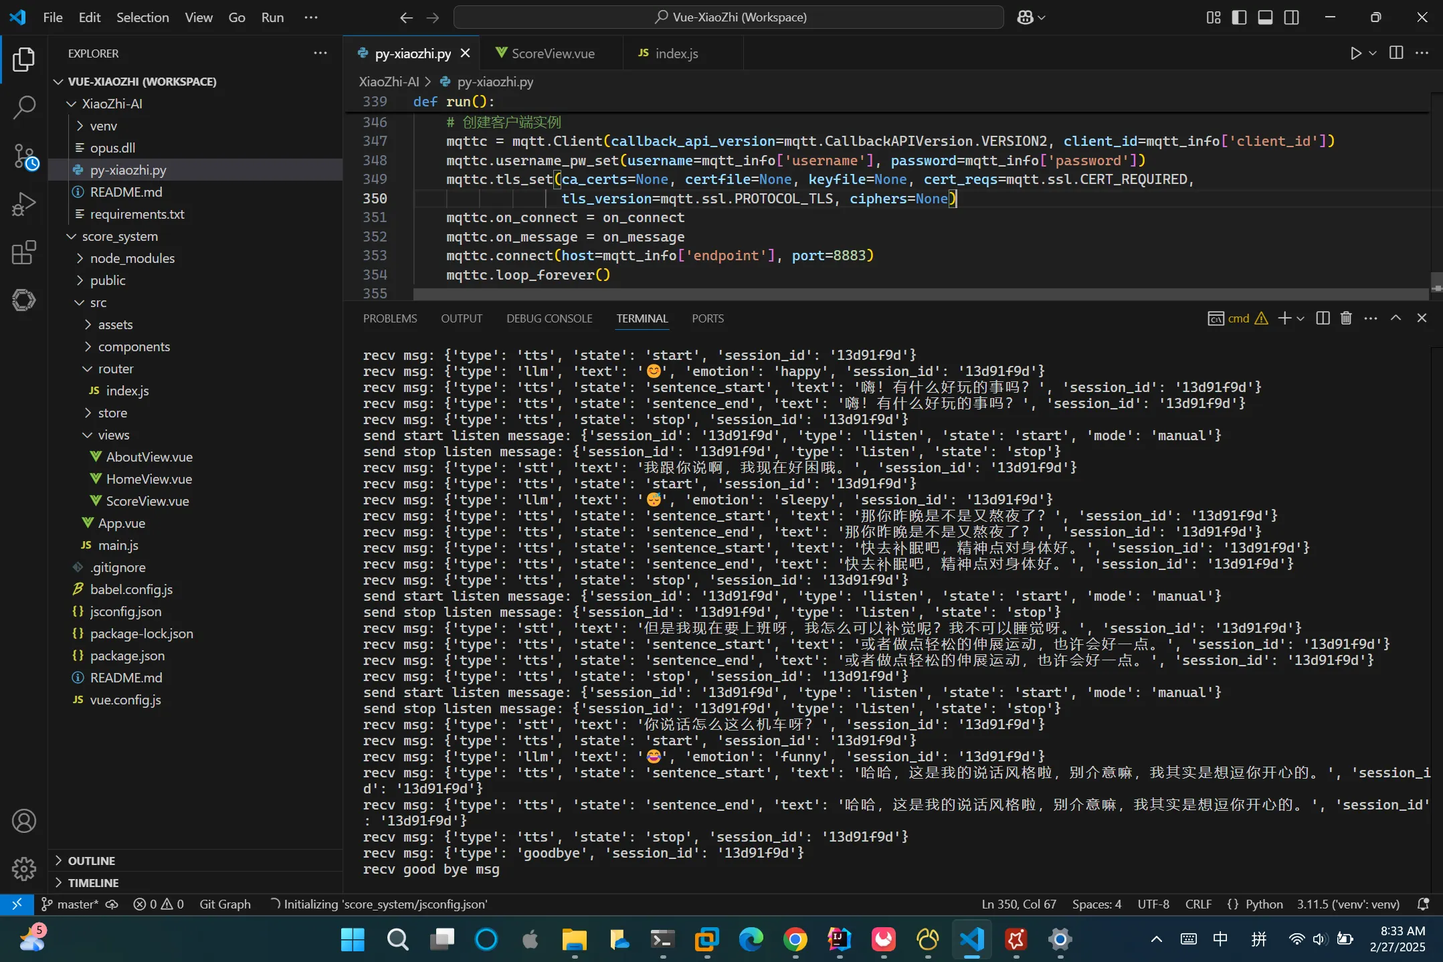Click the master branch indicator
Screen dimensions: 1443x962
coord(70,904)
